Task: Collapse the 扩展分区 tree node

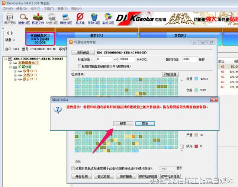Action: [x=10, y=67]
